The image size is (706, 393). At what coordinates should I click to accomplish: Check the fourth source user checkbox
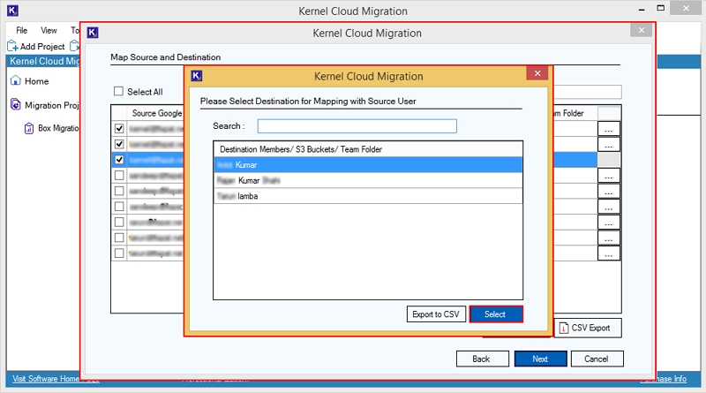(119, 176)
